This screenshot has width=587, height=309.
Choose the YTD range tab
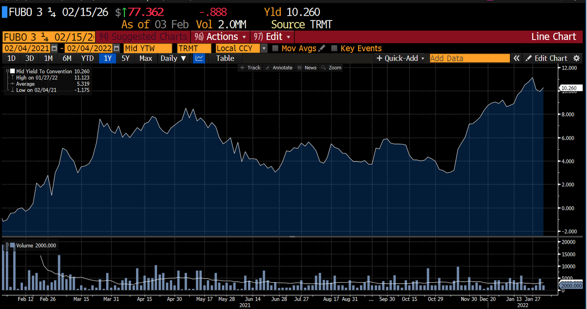point(87,58)
